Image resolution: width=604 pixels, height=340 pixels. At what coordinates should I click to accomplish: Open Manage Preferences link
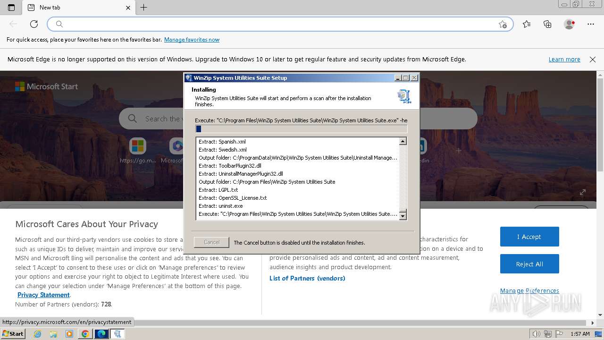coord(529,290)
